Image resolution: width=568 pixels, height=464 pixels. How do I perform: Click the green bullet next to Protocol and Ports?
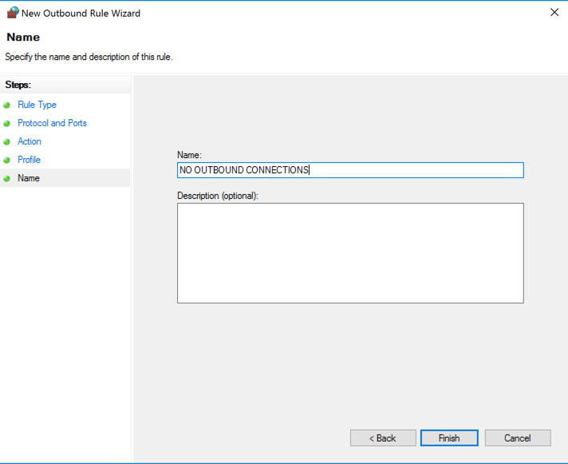(x=7, y=123)
